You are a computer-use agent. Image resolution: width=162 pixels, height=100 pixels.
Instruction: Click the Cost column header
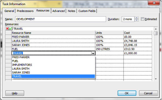click(x=138, y=33)
